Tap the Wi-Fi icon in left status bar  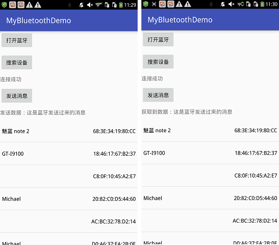coord(99,5)
